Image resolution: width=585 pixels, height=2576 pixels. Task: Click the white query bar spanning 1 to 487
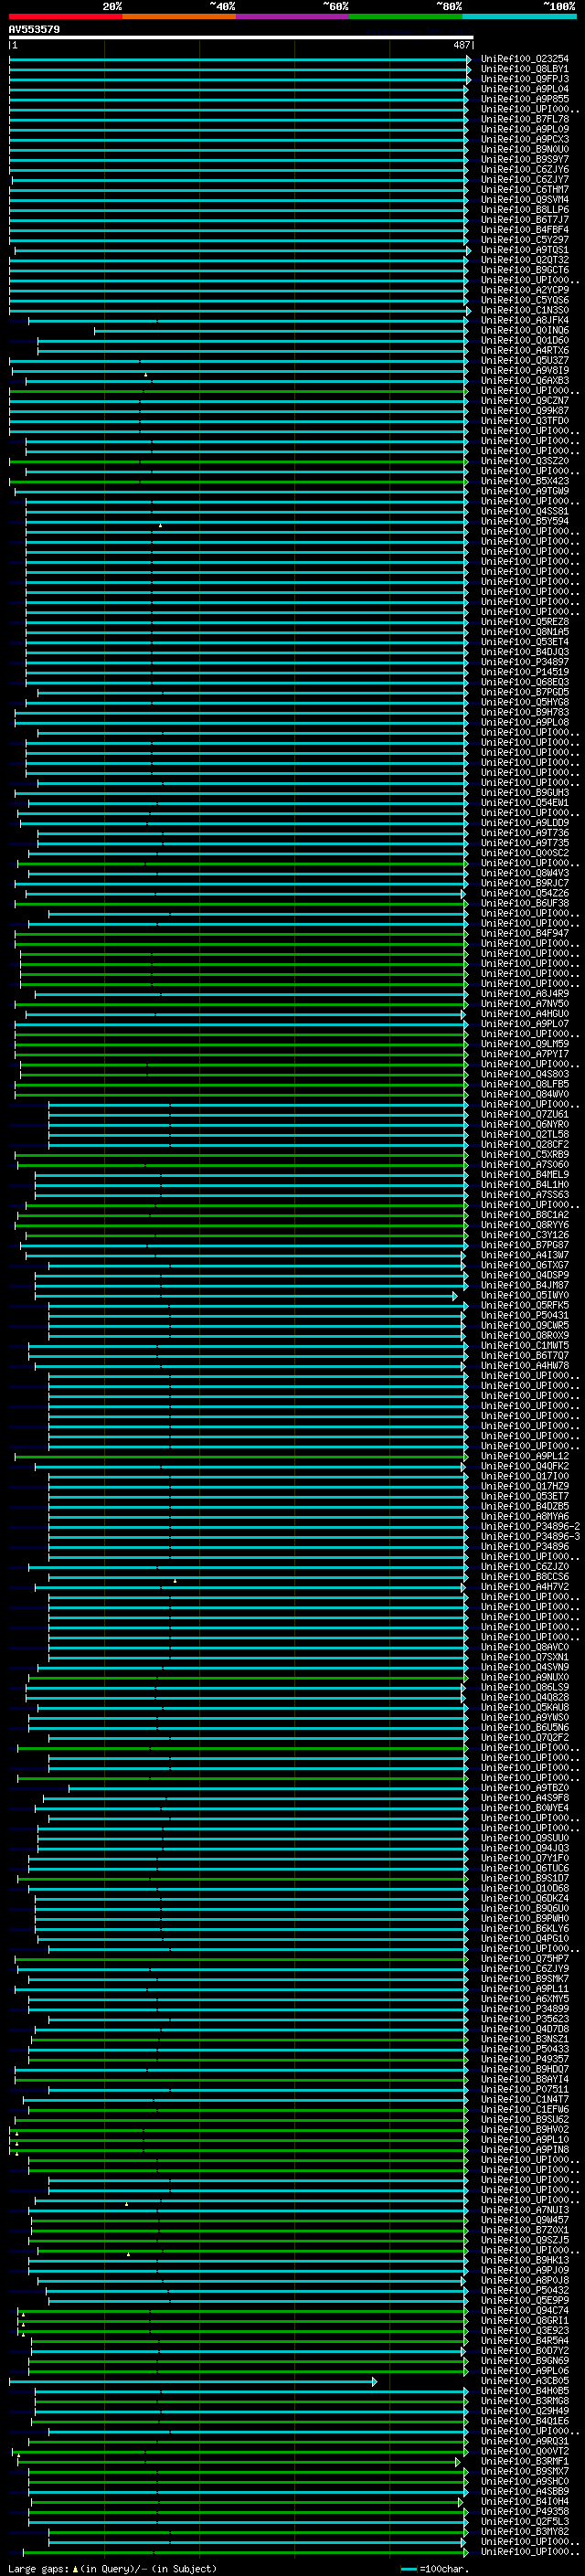tap(241, 38)
